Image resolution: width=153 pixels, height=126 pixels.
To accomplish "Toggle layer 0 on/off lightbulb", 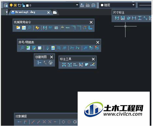I will 11,5.
